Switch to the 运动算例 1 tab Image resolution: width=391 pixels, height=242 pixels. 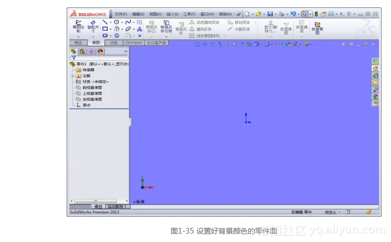click(117, 207)
